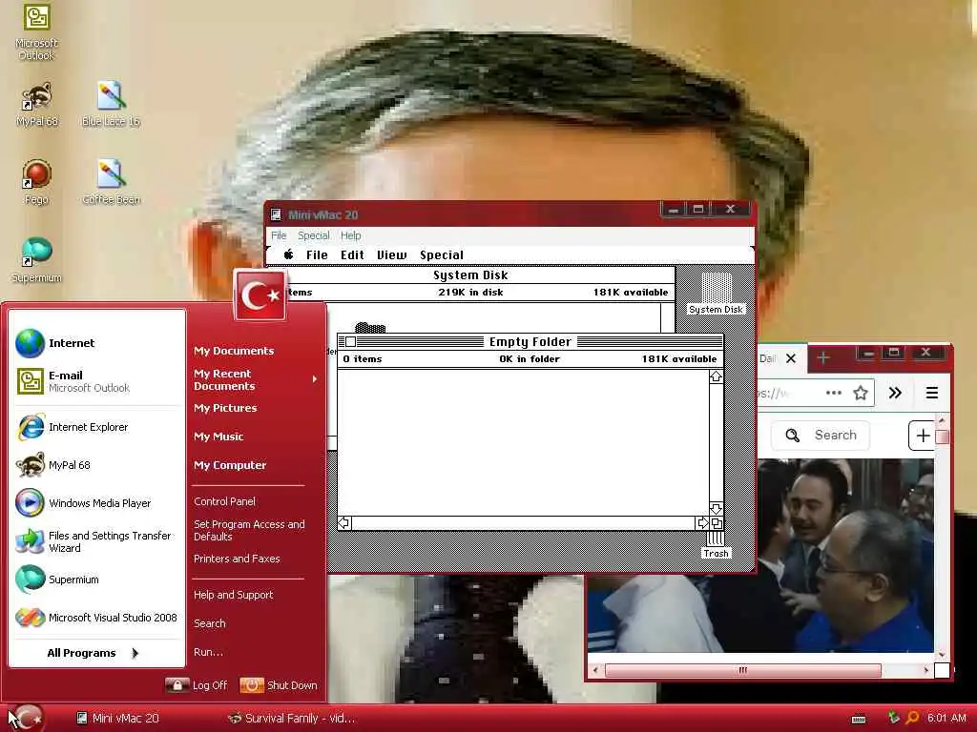Click the Empty Folder scroll right arrow
The height and width of the screenshot is (732, 977).
click(x=703, y=523)
